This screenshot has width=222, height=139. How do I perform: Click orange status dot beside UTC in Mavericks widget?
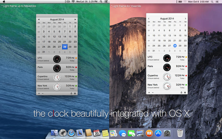point(76,58)
